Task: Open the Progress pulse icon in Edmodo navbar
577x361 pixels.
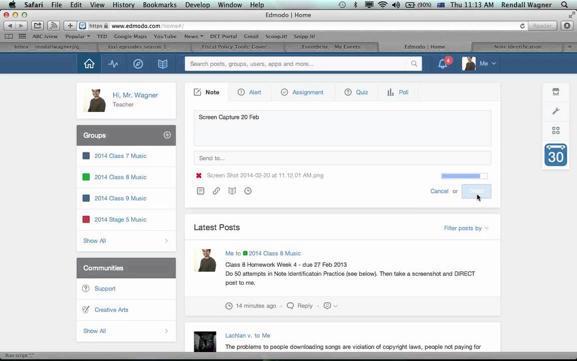Action: (113, 64)
